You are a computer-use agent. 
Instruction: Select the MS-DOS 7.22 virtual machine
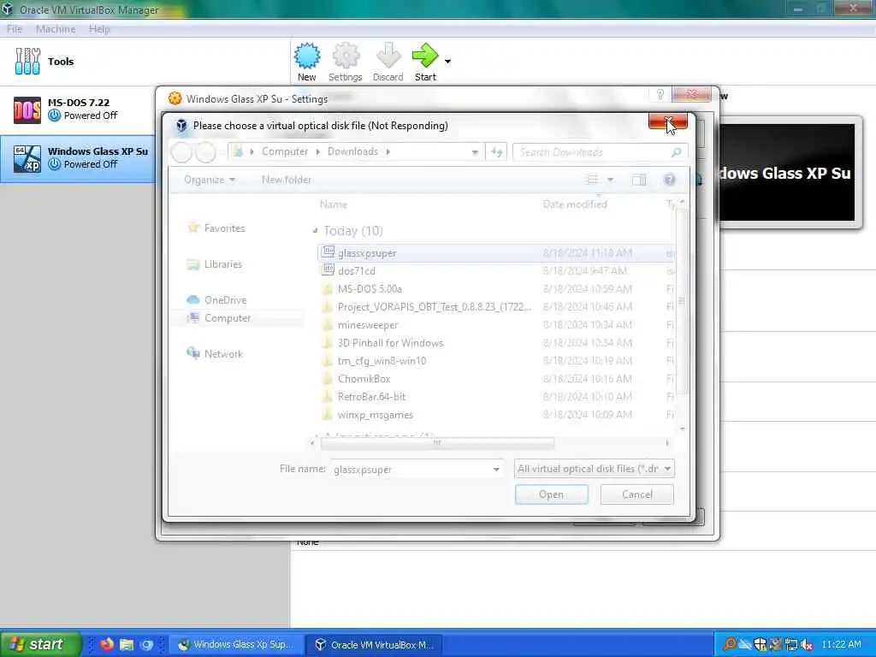(78, 109)
